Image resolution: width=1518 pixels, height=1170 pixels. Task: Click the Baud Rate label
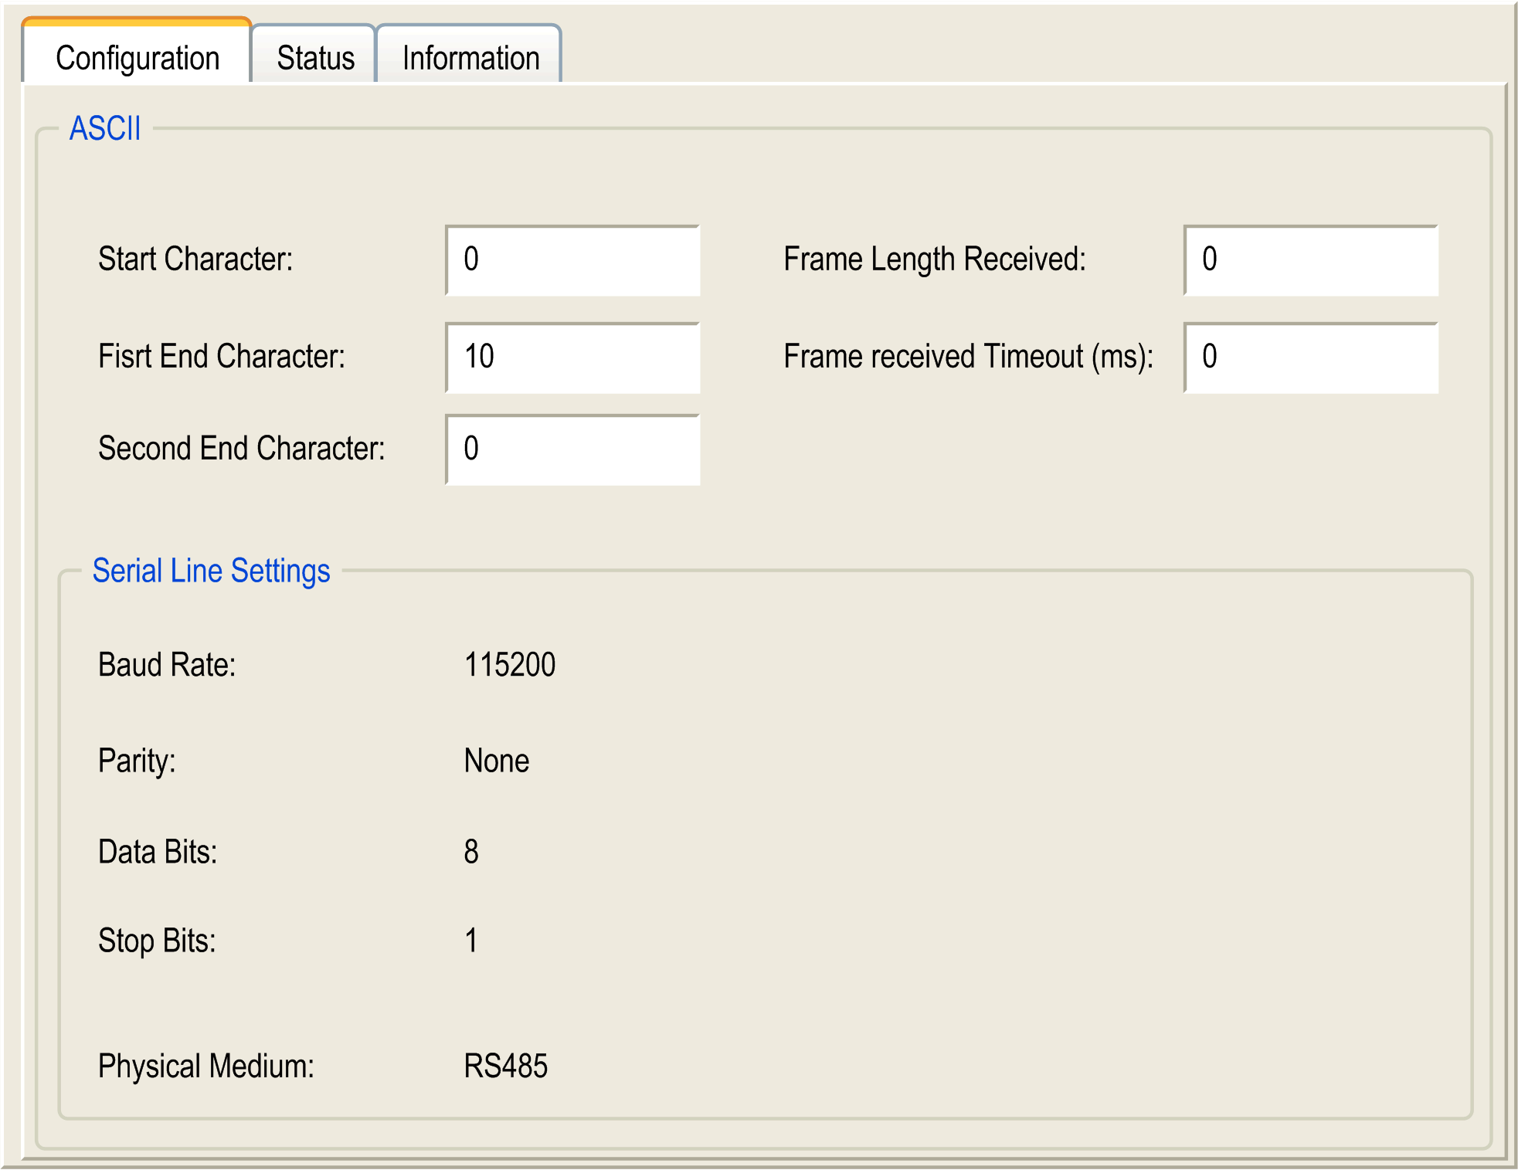click(166, 664)
